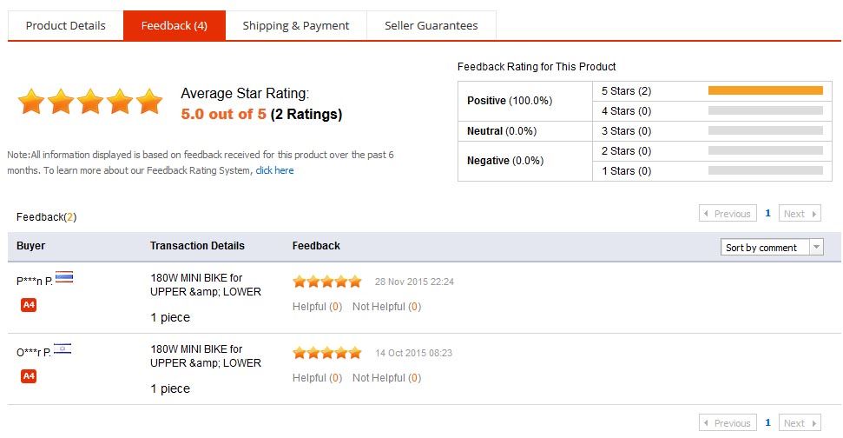843x438 pixels.
Task: Click the bottom Previous page button
Action: (x=727, y=423)
